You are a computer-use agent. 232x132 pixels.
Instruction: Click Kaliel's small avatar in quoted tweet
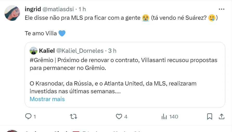coord(34,51)
